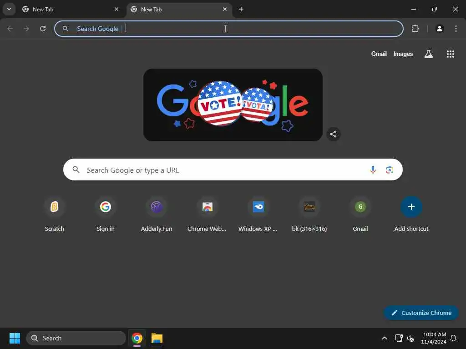Open the notifications bell
Screen dimensions: 466x349
pyautogui.click(x=453, y=338)
